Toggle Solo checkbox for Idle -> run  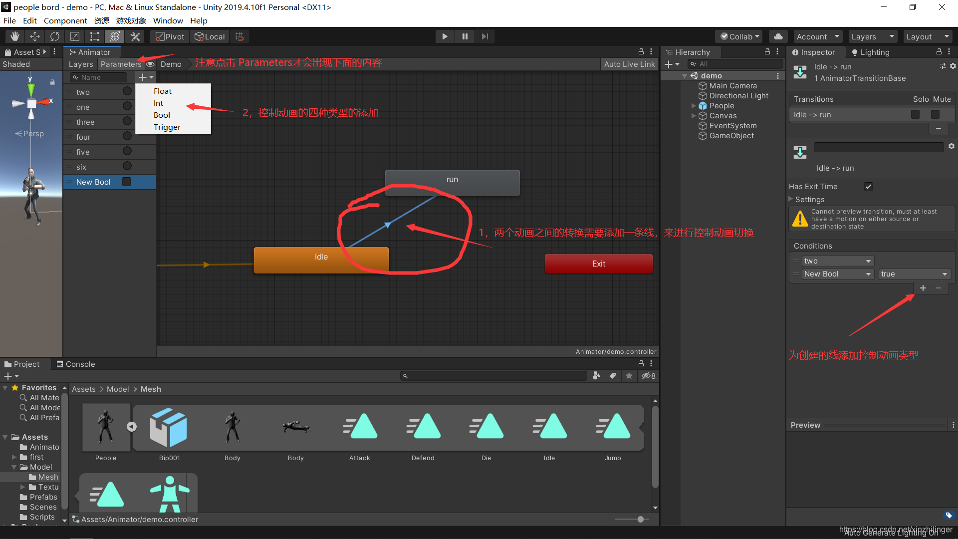coord(915,114)
